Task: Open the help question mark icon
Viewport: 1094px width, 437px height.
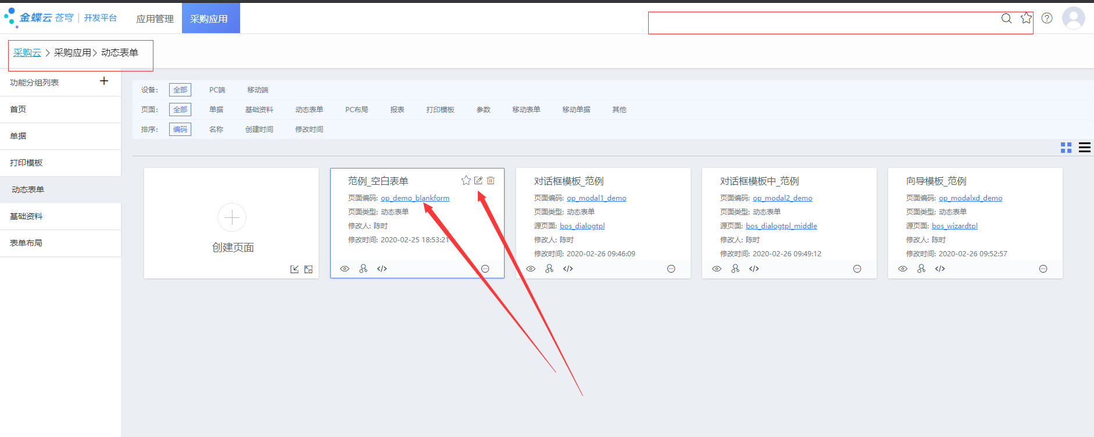Action: tap(1047, 18)
